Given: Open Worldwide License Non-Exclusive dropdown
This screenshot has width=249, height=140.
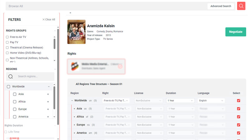Looking at the screenshot, I should [148, 100].
